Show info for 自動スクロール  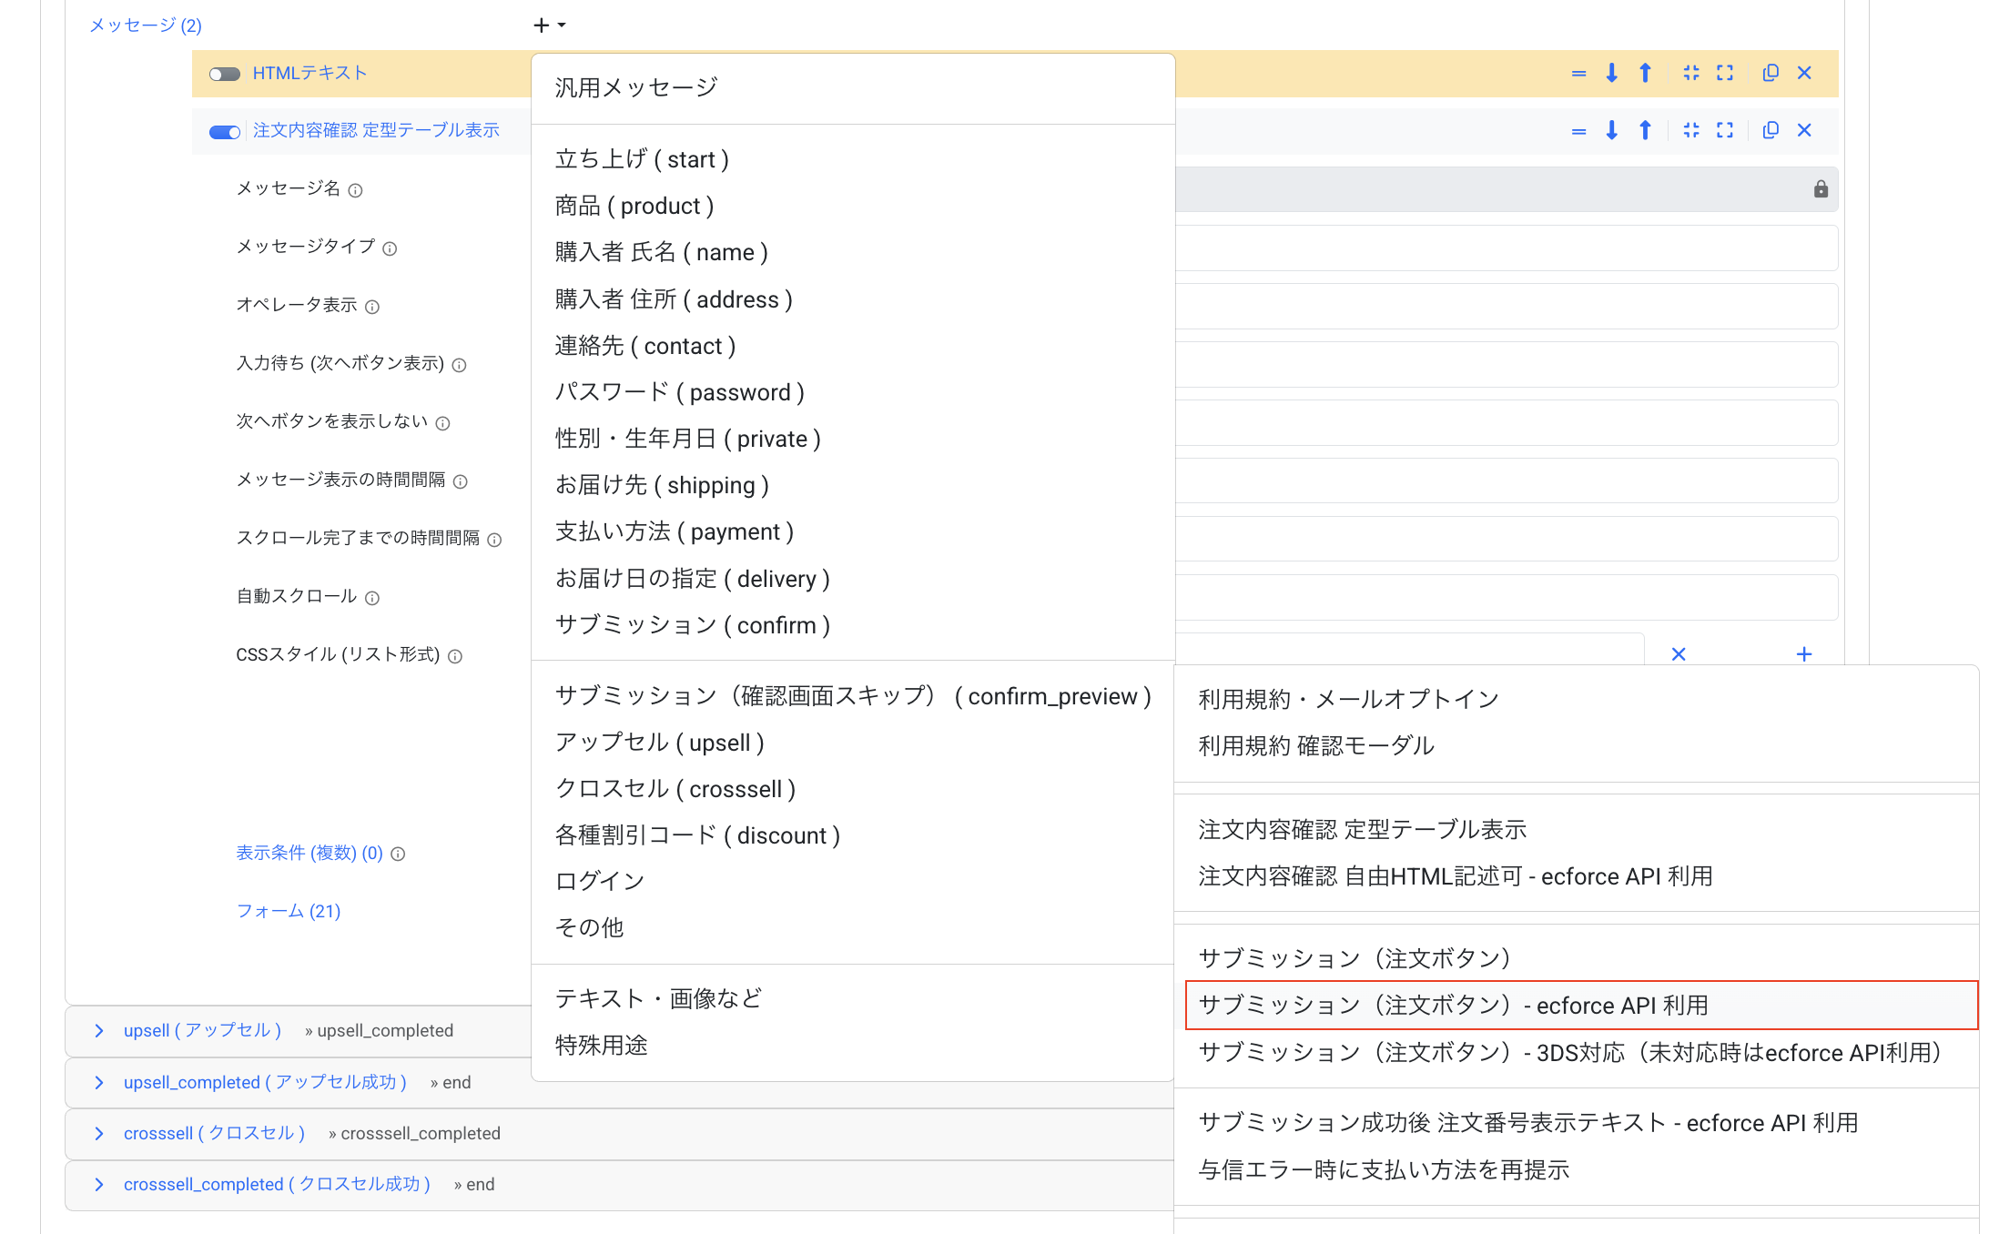click(372, 598)
